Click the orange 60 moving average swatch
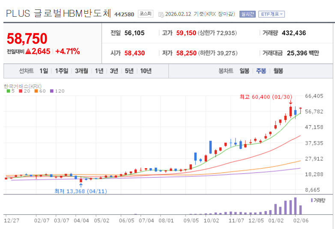 pyautogui.click(x=36, y=91)
